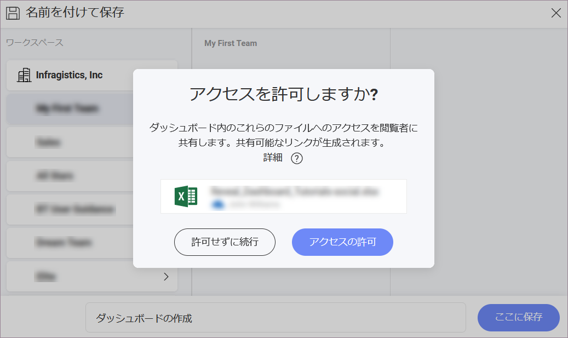Click the dashboard name input field

(276, 318)
